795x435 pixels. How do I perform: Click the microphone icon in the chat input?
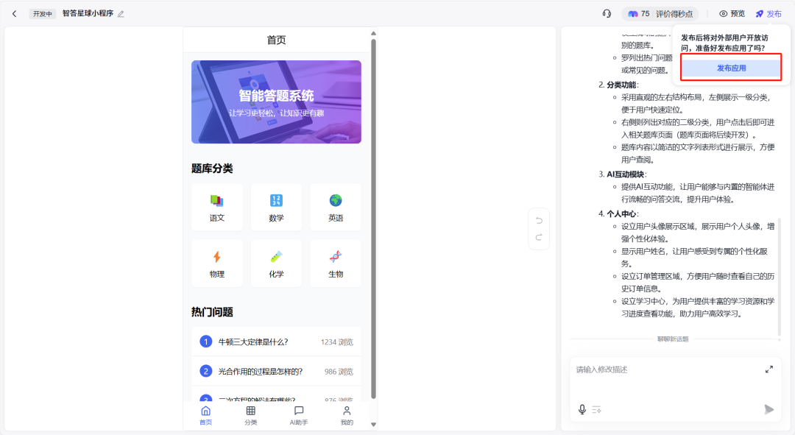pyautogui.click(x=582, y=410)
